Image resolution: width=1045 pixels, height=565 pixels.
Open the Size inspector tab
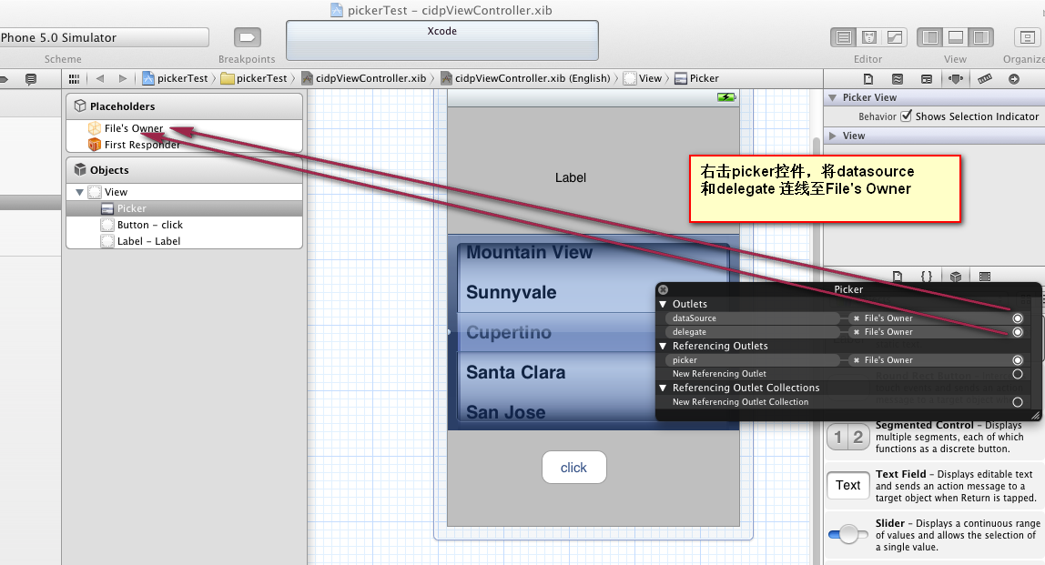click(984, 78)
